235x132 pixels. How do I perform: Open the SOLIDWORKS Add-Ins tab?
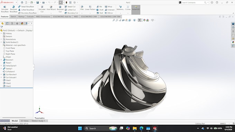pyautogui.click(x=62, y=17)
